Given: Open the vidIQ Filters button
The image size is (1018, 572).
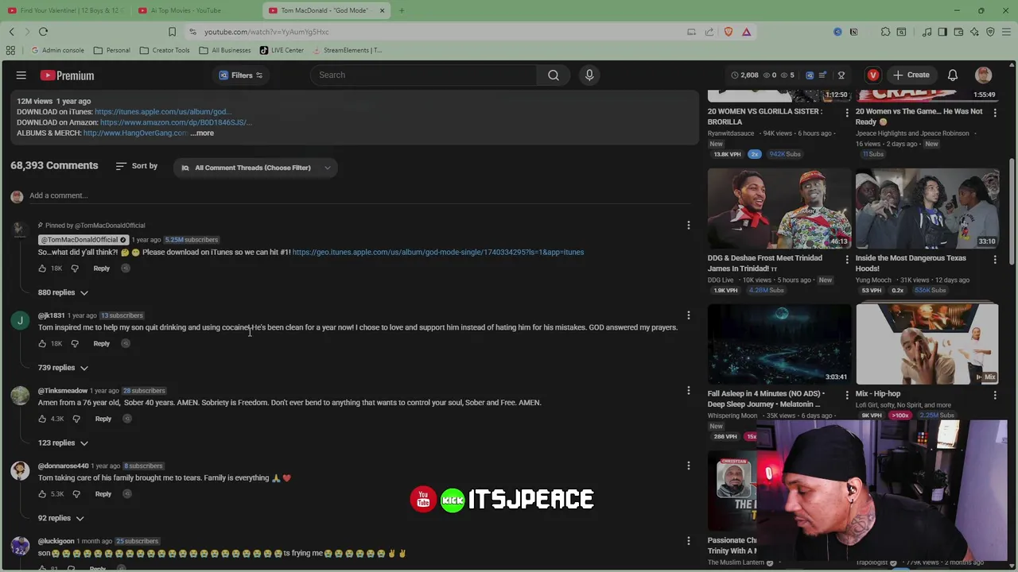Looking at the screenshot, I should point(241,75).
